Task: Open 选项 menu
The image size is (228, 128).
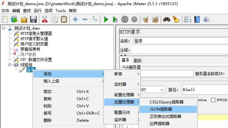Action: pyautogui.click(x=48, y=10)
